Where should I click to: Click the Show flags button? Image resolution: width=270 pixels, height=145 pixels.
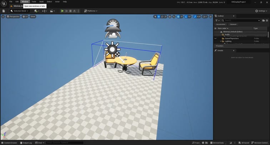click(x=33, y=16)
